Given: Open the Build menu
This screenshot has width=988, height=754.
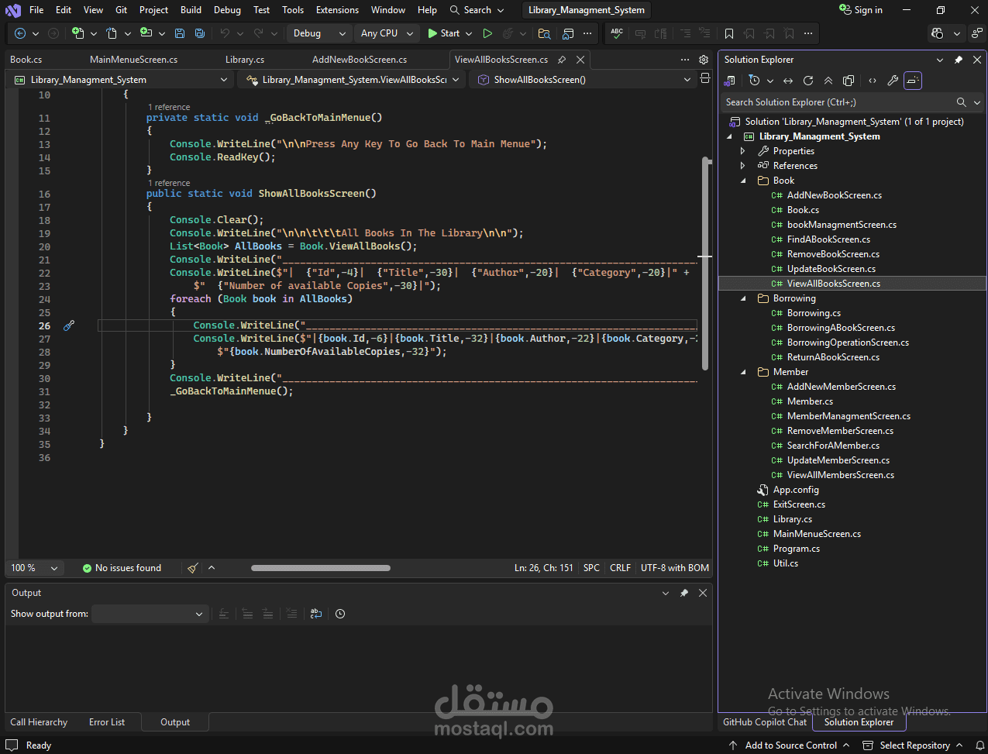Looking at the screenshot, I should point(191,10).
